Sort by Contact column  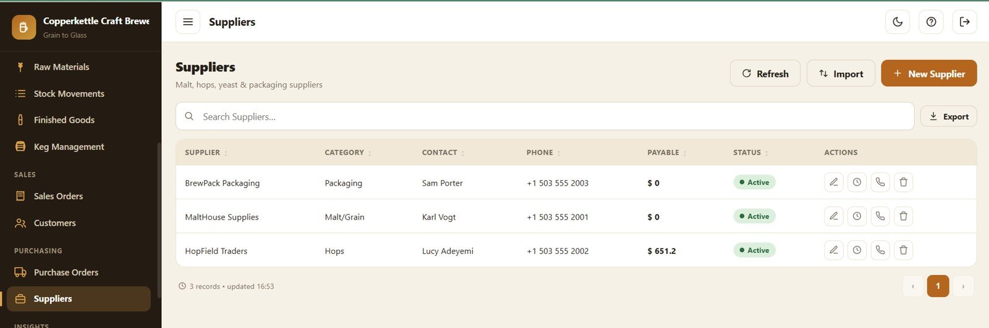(443, 153)
